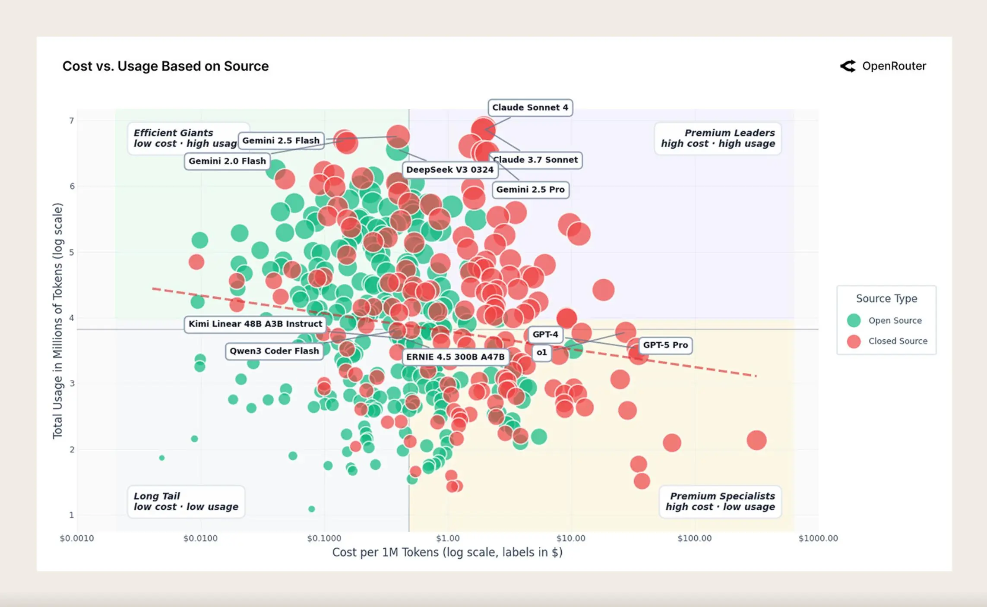The width and height of the screenshot is (987, 607).
Task: Toggle Closed Source red legend marker
Action: pos(854,341)
